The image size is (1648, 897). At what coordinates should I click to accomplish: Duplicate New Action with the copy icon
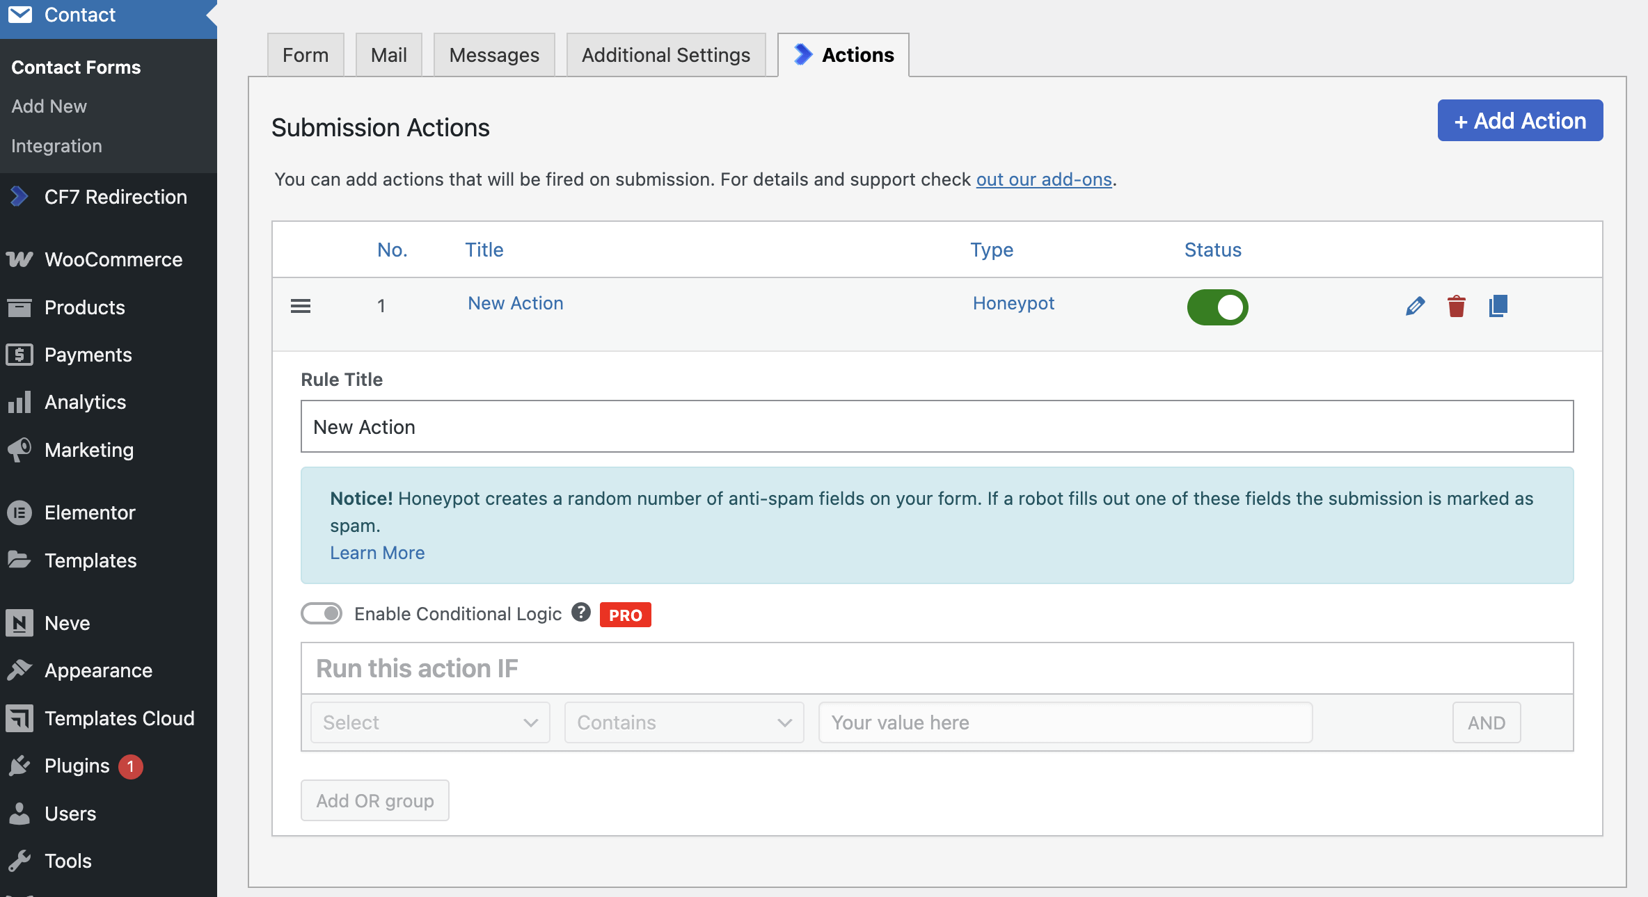tap(1498, 306)
